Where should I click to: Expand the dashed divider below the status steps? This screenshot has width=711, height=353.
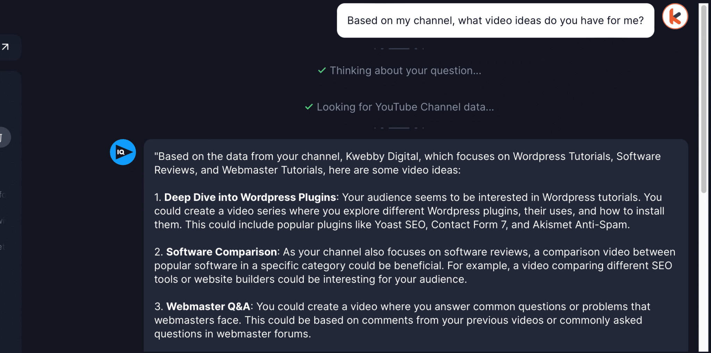click(x=399, y=128)
